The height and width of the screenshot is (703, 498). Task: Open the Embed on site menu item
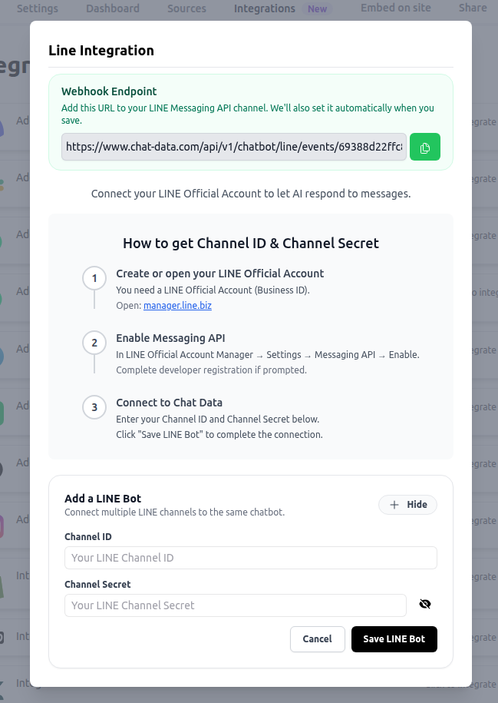pos(395,8)
